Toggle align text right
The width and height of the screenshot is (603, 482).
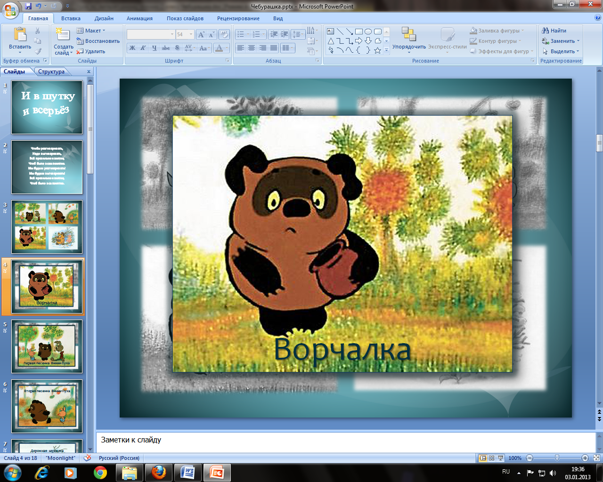coord(262,48)
